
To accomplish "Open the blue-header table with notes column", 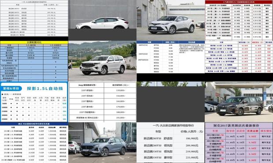I will [171, 57].
